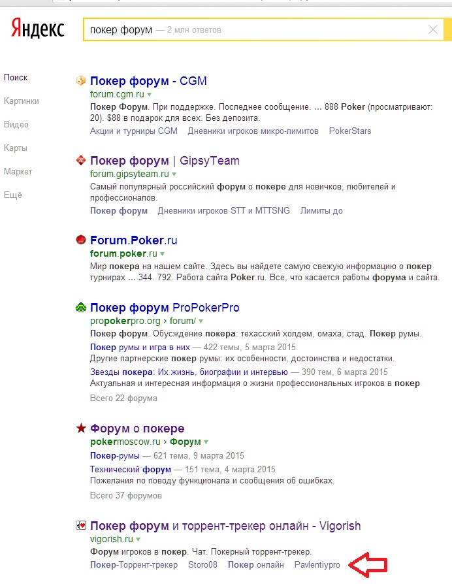Image resolution: width=452 pixels, height=584 pixels.
Task: Clear the search query with the X
Action: (432, 29)
